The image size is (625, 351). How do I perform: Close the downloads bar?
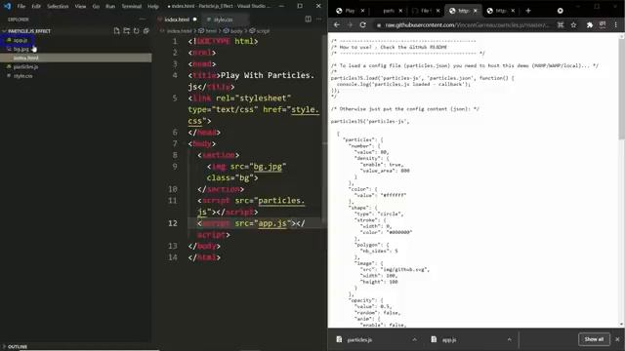point(617,339)
